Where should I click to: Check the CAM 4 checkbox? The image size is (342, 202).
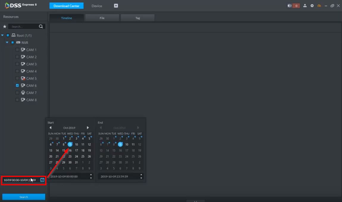17,71
